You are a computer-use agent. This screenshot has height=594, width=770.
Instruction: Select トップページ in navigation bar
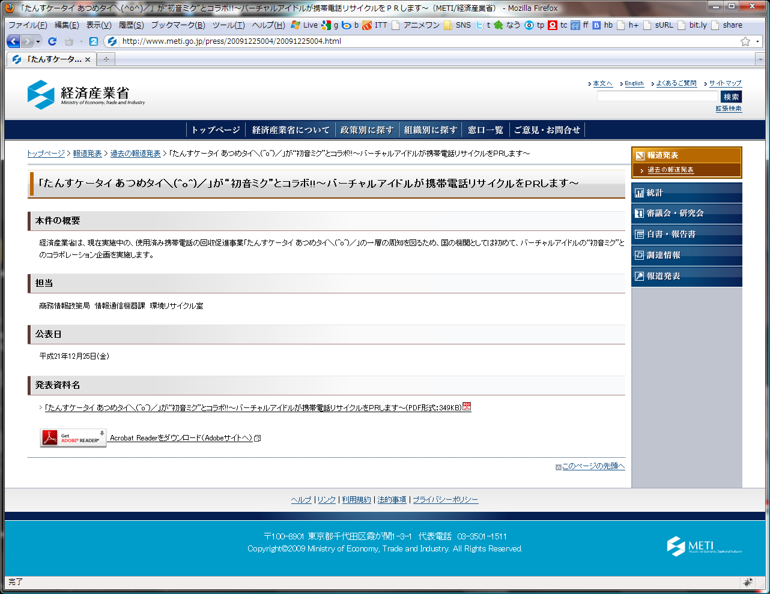(x=216, y=130)
